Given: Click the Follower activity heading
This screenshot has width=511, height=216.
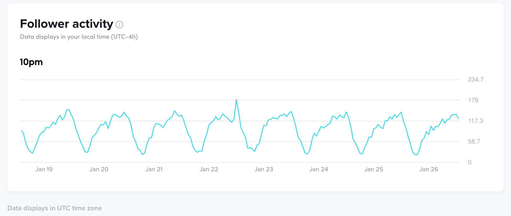Looking at the screenshot, I should 67,24.
